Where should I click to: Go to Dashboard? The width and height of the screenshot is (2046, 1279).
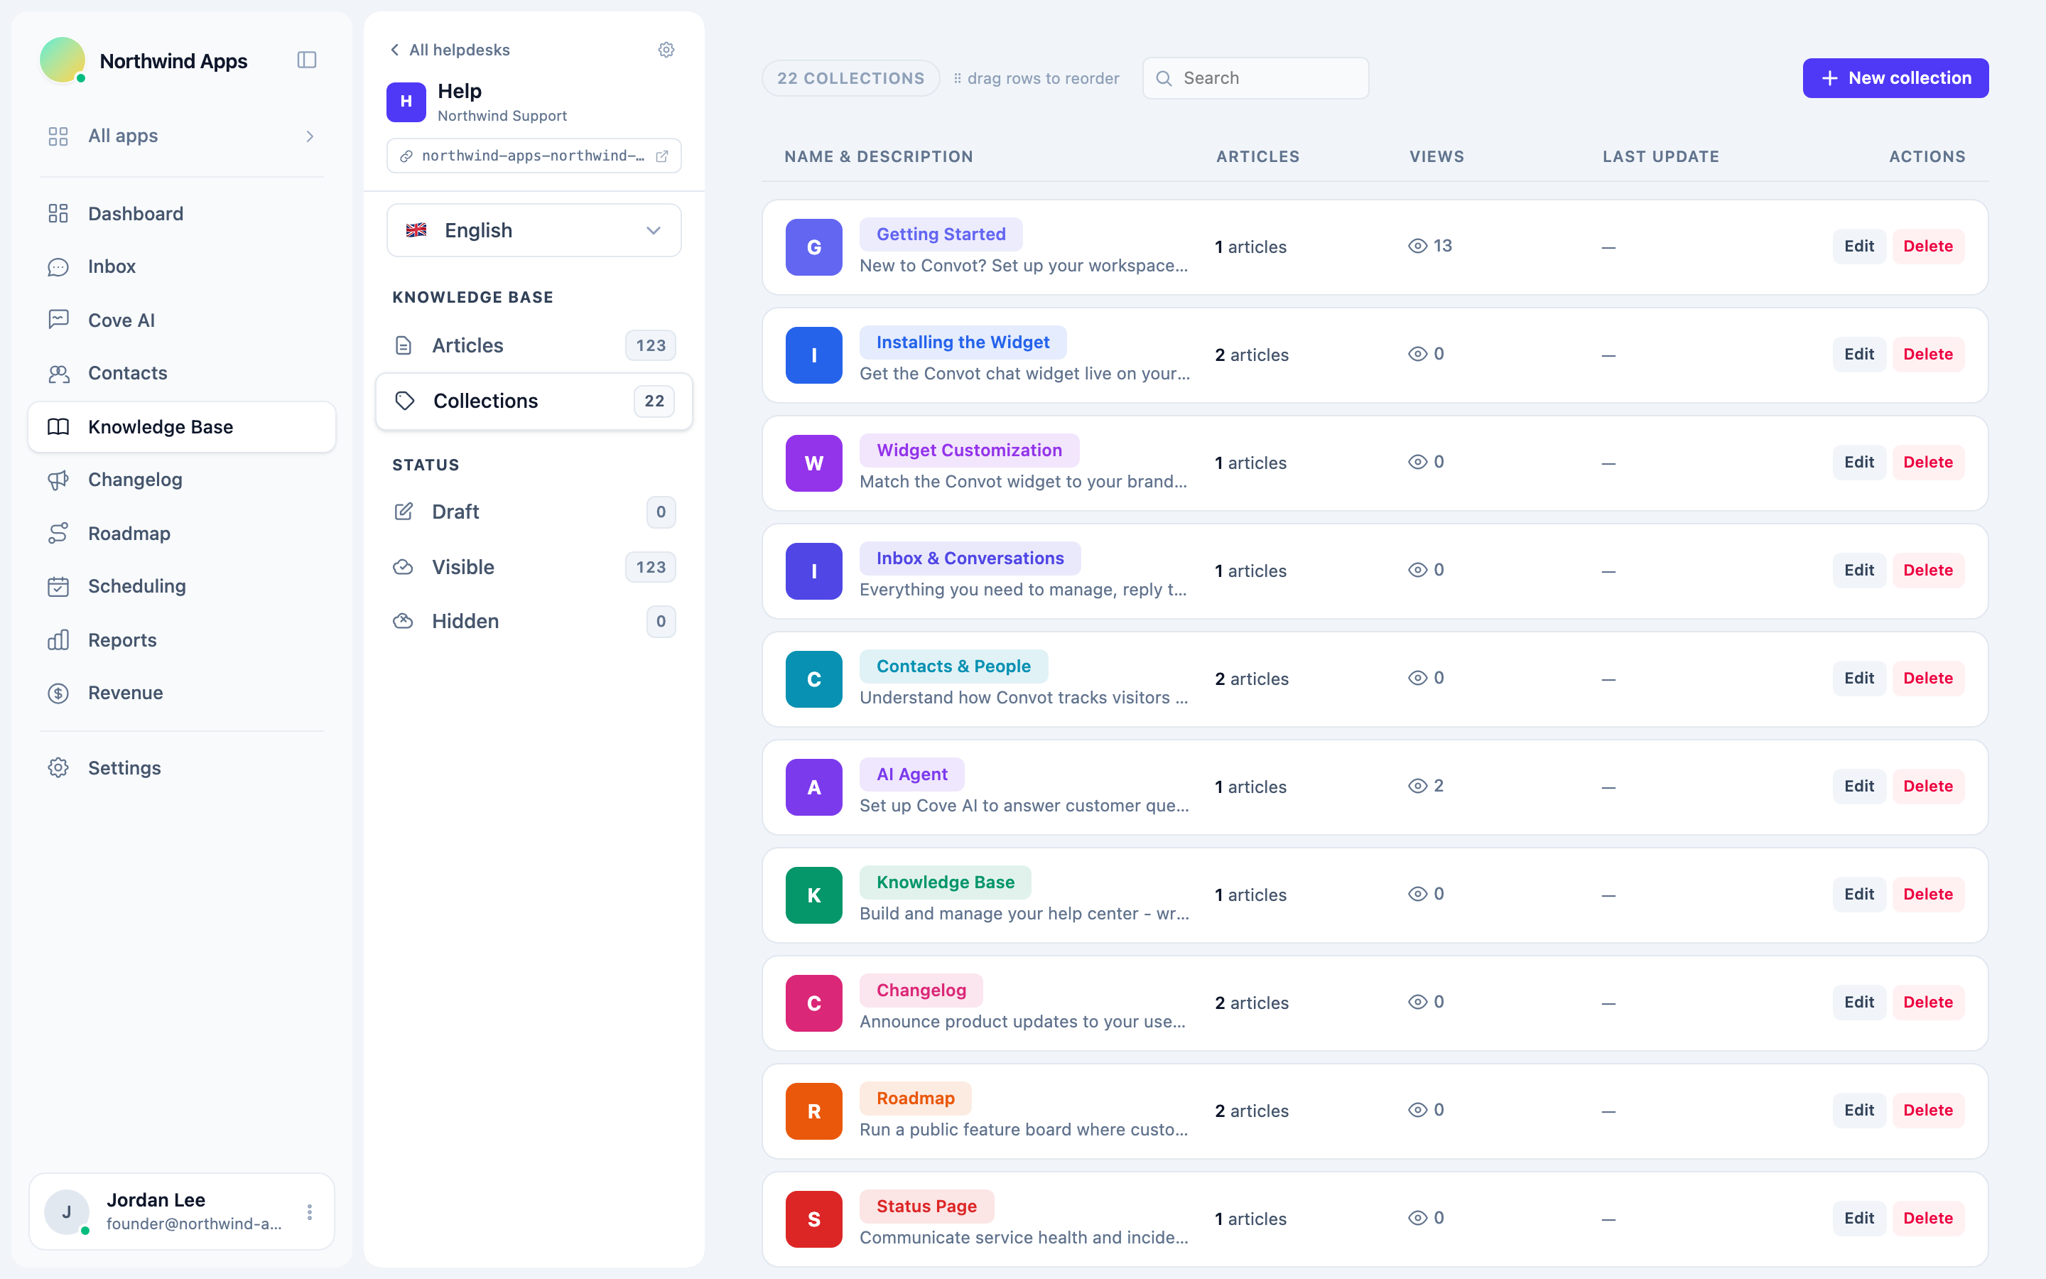pyautogui.click(x=182, y=213)
